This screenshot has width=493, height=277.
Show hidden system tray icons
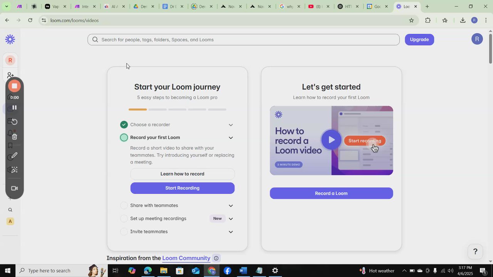[404, 270]
